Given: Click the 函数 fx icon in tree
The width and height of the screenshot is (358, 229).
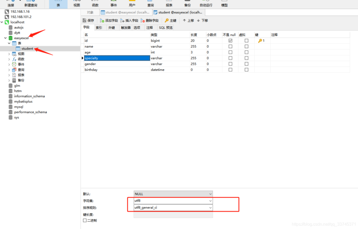Looking at the screenshot, I should (x=14, y=59).
